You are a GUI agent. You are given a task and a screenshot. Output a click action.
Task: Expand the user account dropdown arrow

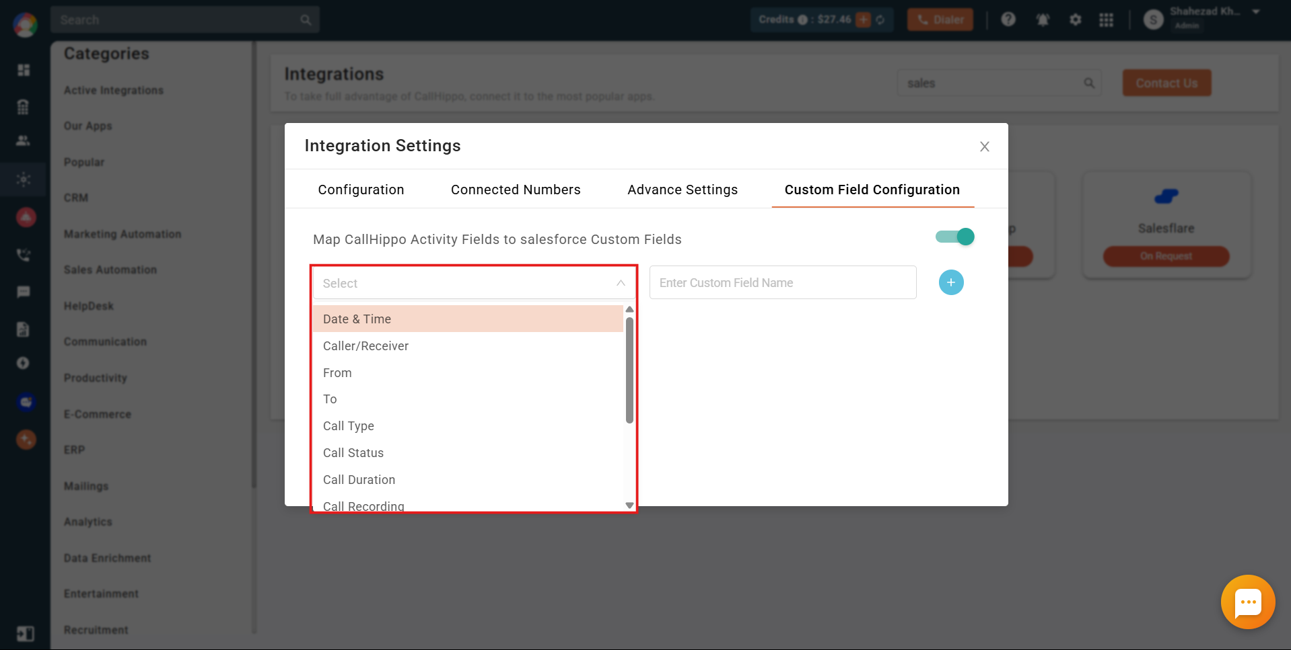(1255, 12)
